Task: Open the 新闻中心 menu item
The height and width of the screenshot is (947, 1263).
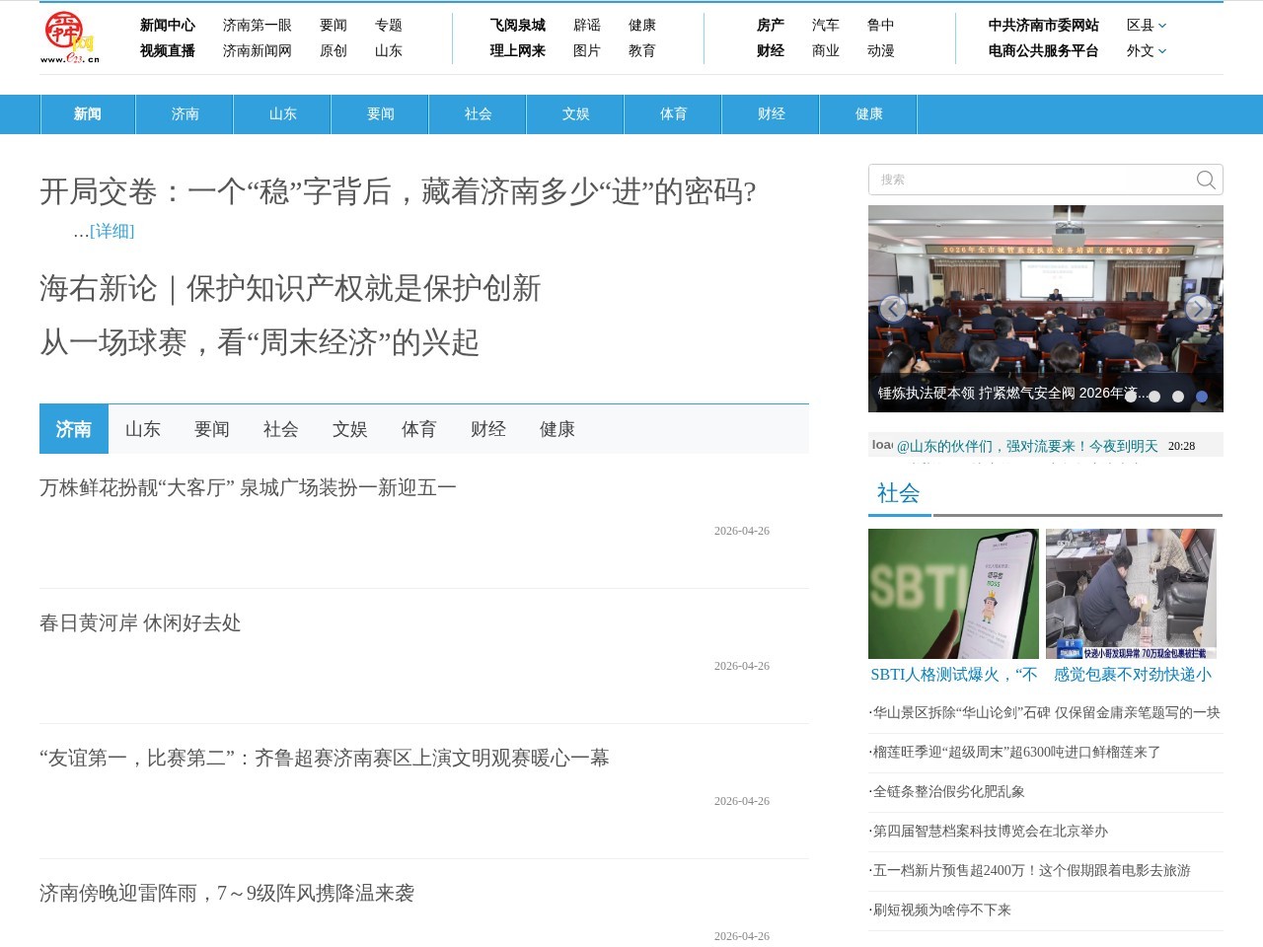Action: pyautogui.click(x=168, y=26)
